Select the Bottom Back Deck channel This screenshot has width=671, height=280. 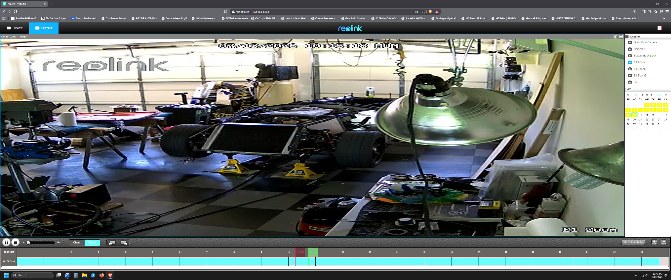coord(645,56)
